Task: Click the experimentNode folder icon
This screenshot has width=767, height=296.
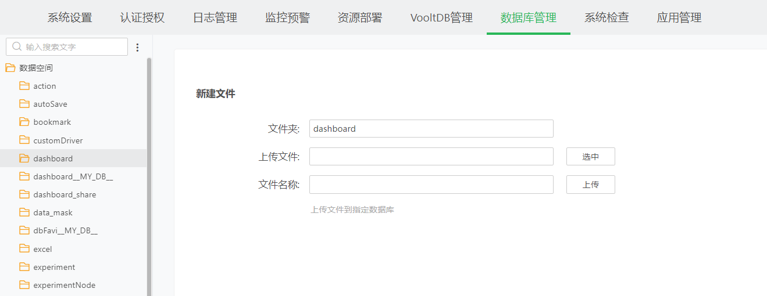Action: [x=24, y=284]
